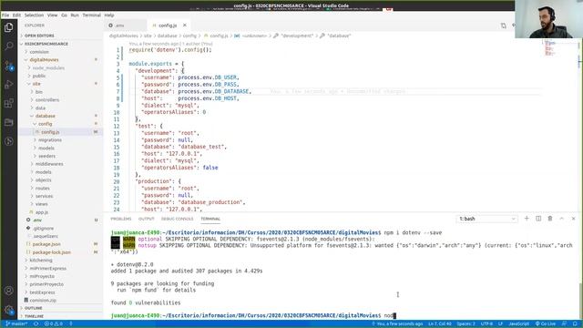Open the Help menu
The image size is (583, 328).
coord(109,15)
